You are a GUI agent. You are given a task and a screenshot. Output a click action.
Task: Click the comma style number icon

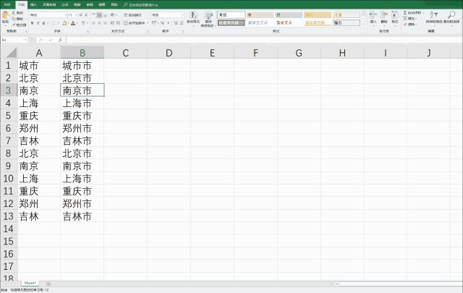coord(168,23)
